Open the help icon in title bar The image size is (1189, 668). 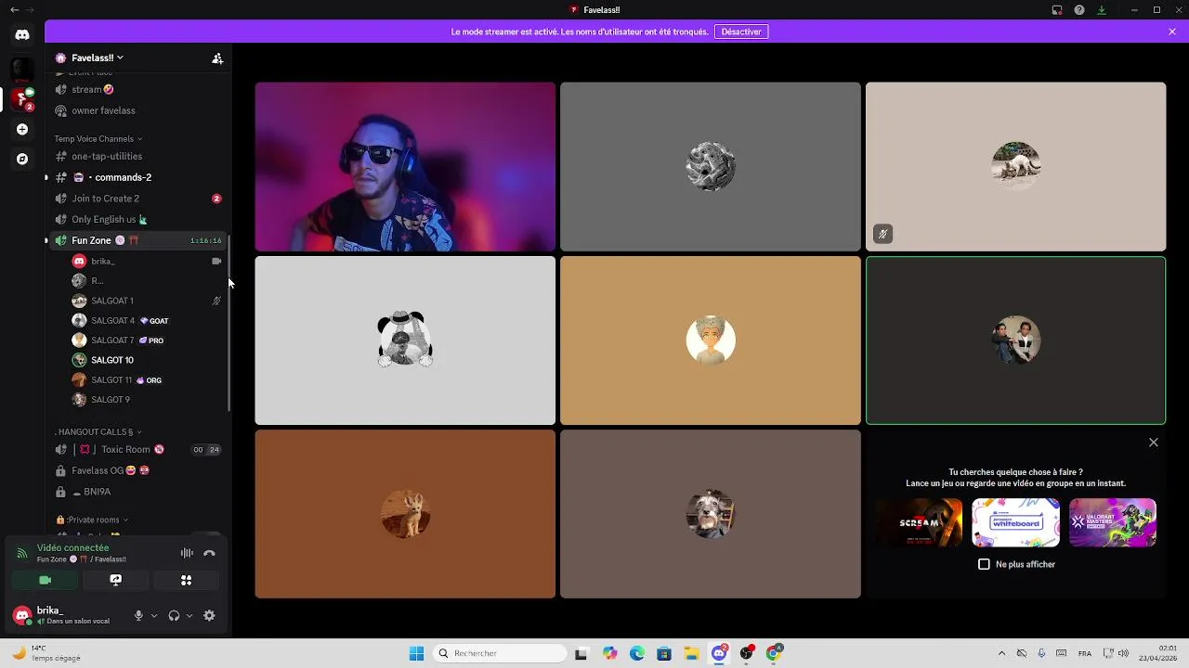1079,10
